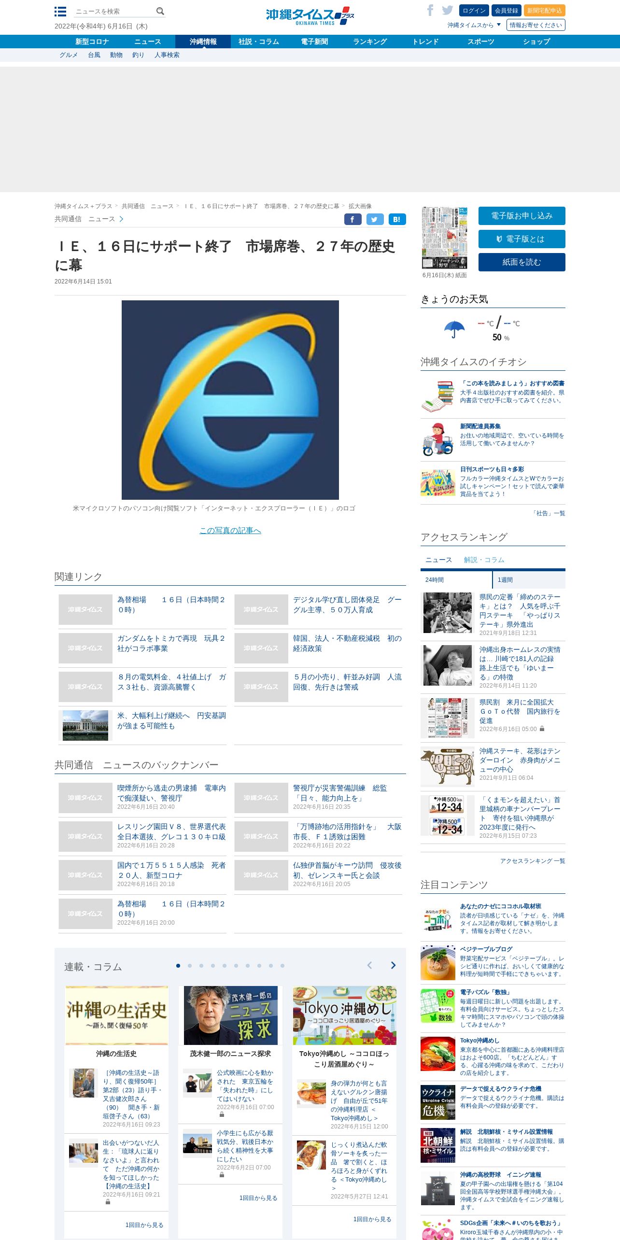Click the 数独 puzzle icon
Screen dimensions: 620x1240
click(438, 1005)
